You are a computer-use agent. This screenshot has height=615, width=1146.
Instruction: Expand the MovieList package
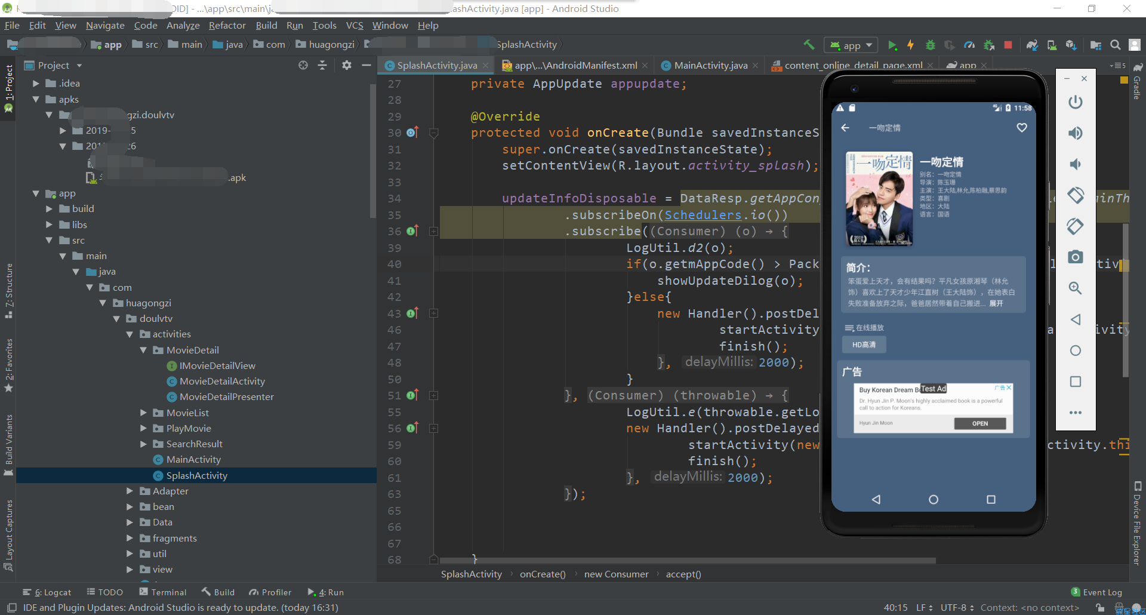coord(143,413)
